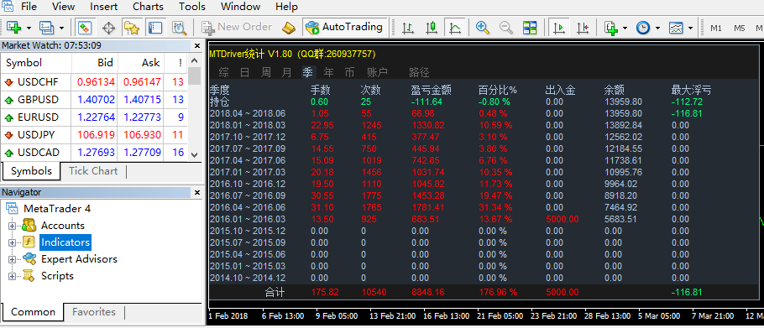
Task: Toggle the AutoTrading button
Action: click(344, 27)
